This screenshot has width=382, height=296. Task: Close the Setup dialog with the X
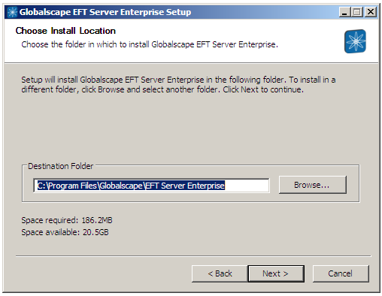click(371, 12)
